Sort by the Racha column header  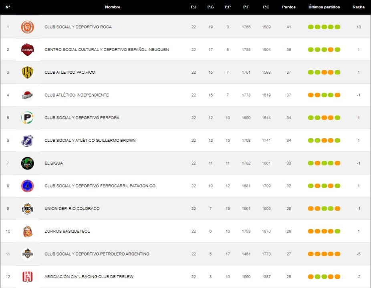[x=358, y=7]
